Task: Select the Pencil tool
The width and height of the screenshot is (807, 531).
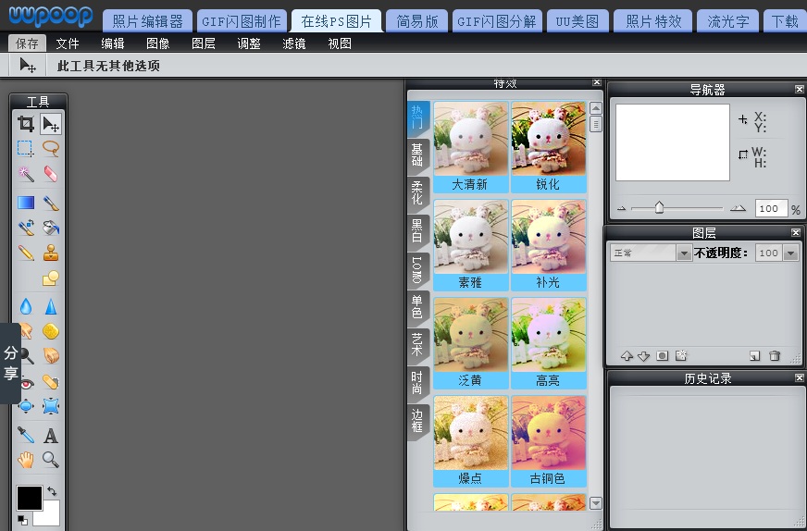Action: coord(26,253)
